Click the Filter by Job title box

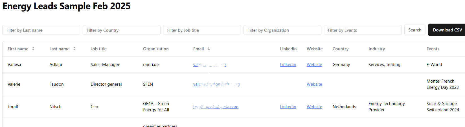coord(202,30)
